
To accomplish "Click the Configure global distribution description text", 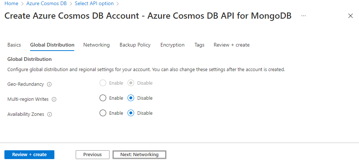I will point(146,70).
